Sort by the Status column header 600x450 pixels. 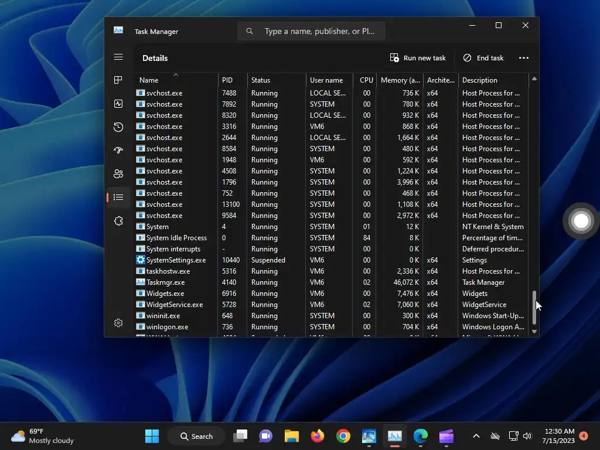(277, 80)
